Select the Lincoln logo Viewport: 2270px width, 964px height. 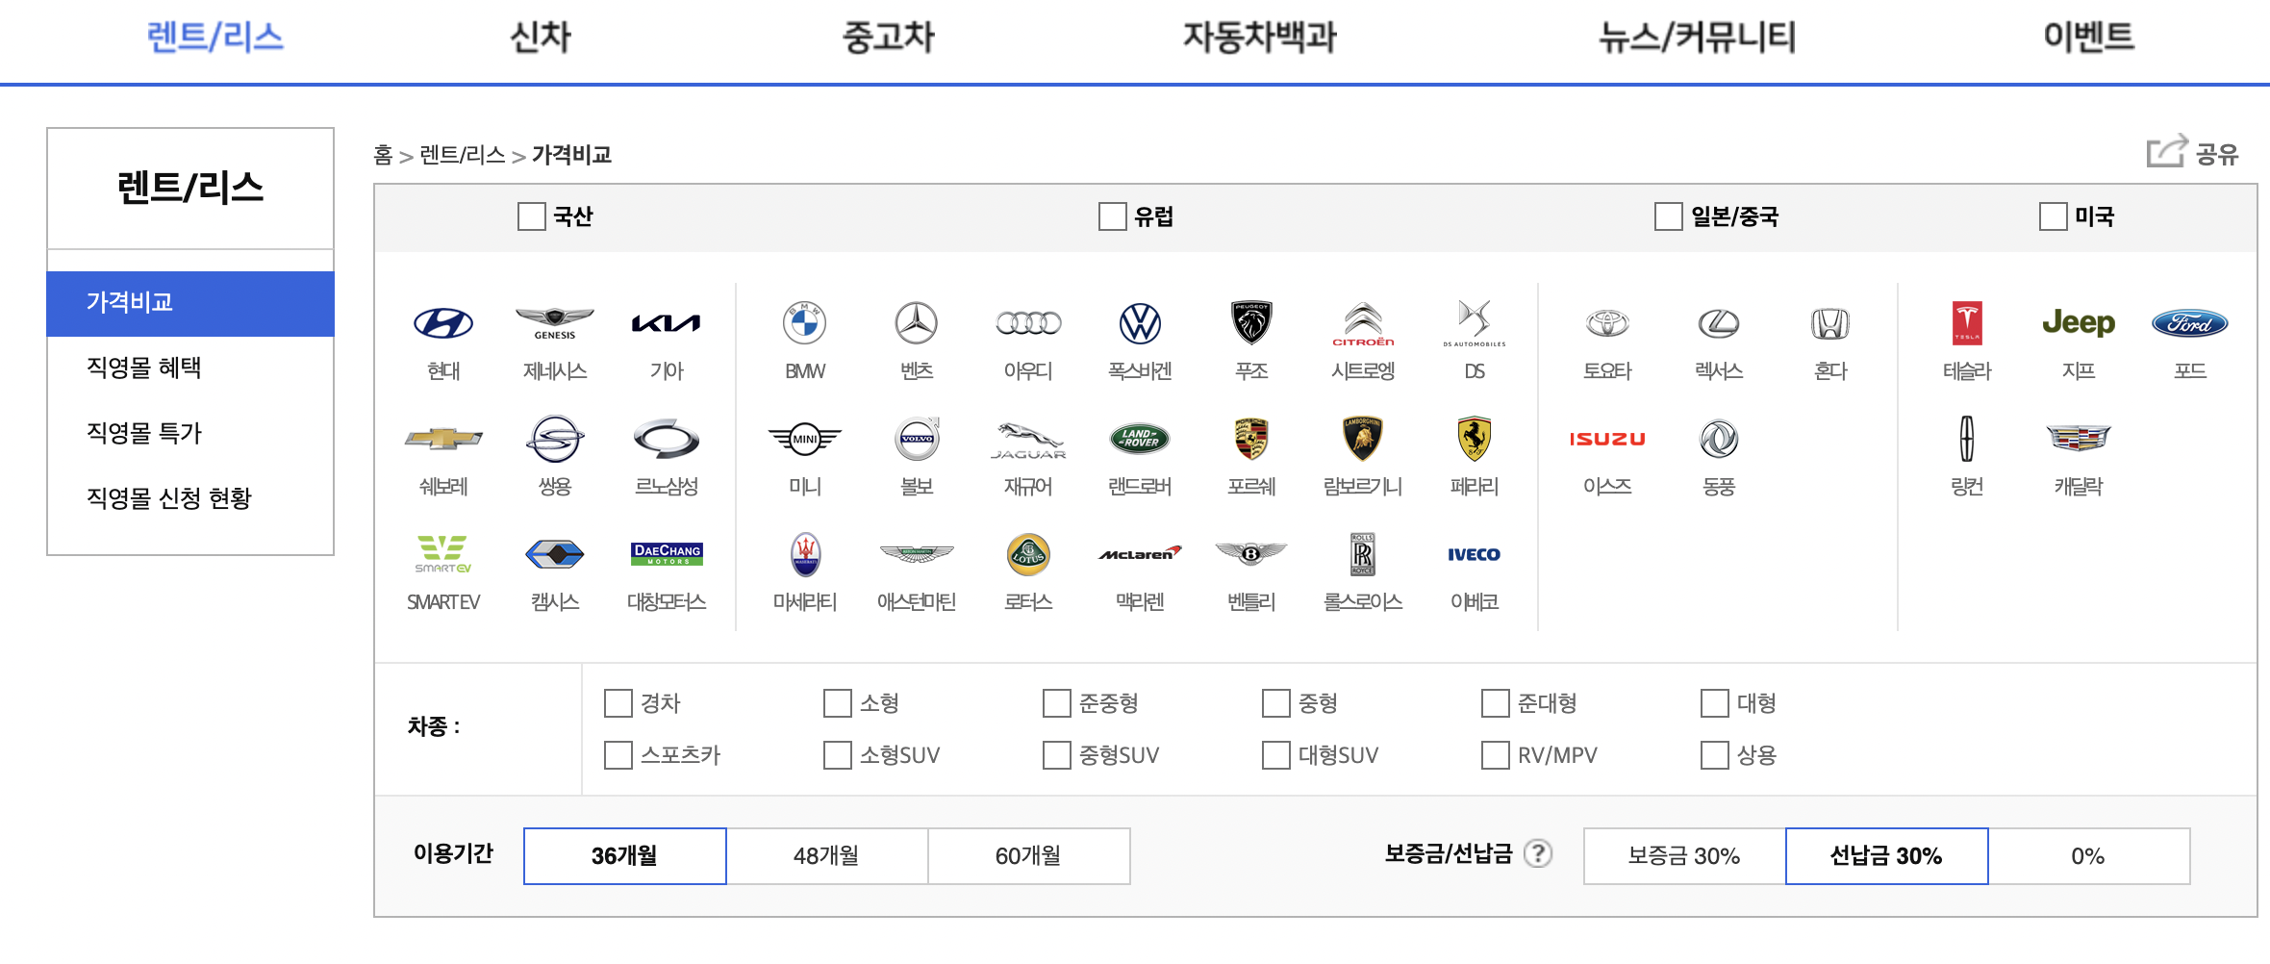point(1967,439)
